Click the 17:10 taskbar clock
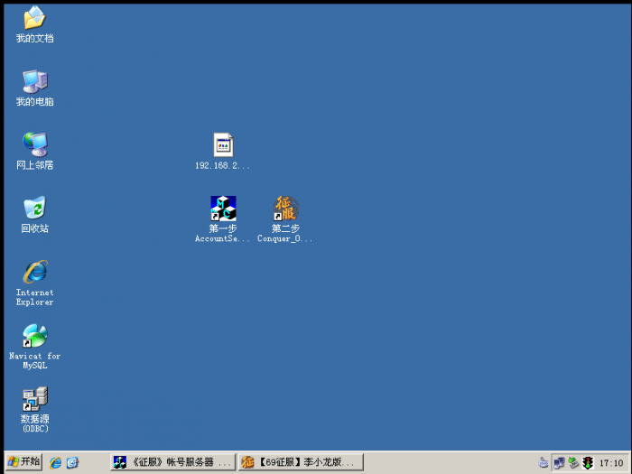The height and width of the screenshot is (474, 632). (611, 462)
